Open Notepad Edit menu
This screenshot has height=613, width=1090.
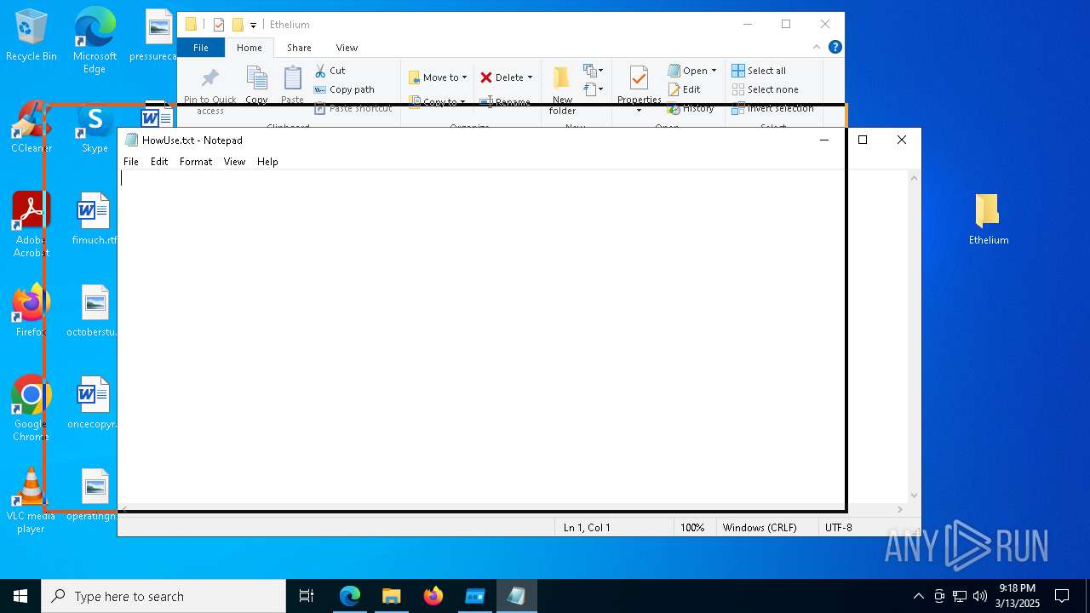(x=159, y=162)
